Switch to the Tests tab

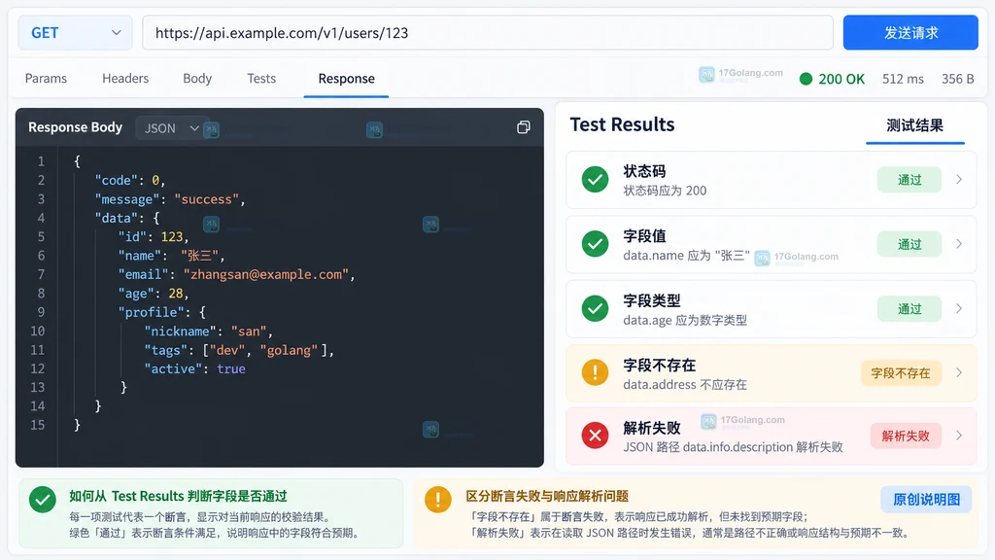click(261, 78)
